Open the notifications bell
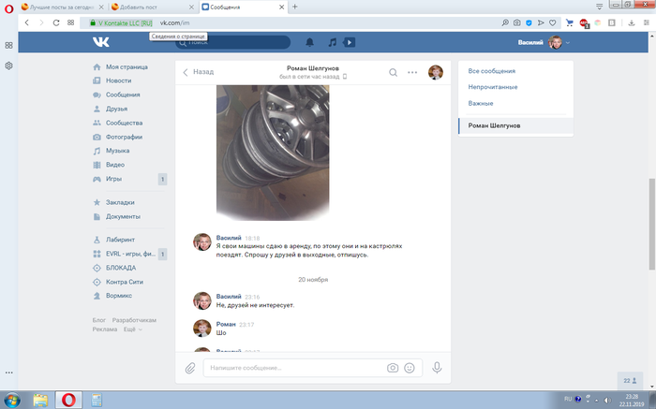Screen dimensions: 656x409 [x=310, y=42]
